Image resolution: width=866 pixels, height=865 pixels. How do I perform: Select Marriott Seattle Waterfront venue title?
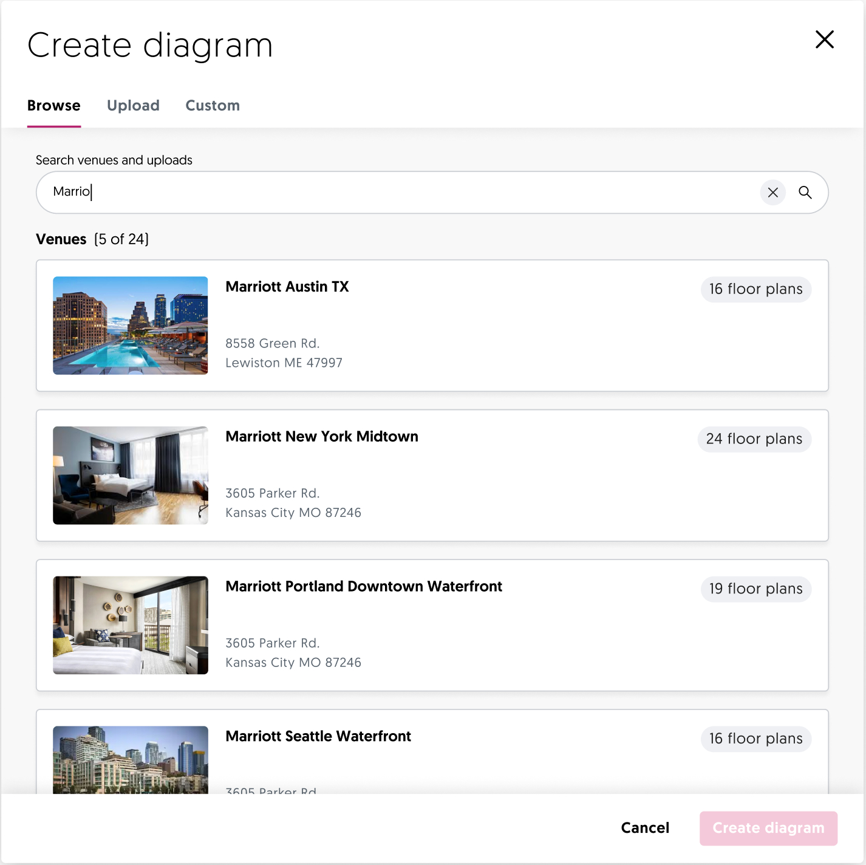point(318,736)
